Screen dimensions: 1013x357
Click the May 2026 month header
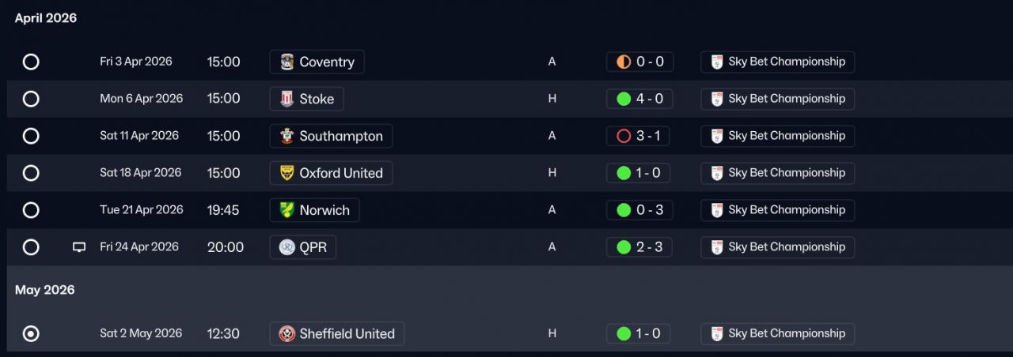click(x=45, y=290)
